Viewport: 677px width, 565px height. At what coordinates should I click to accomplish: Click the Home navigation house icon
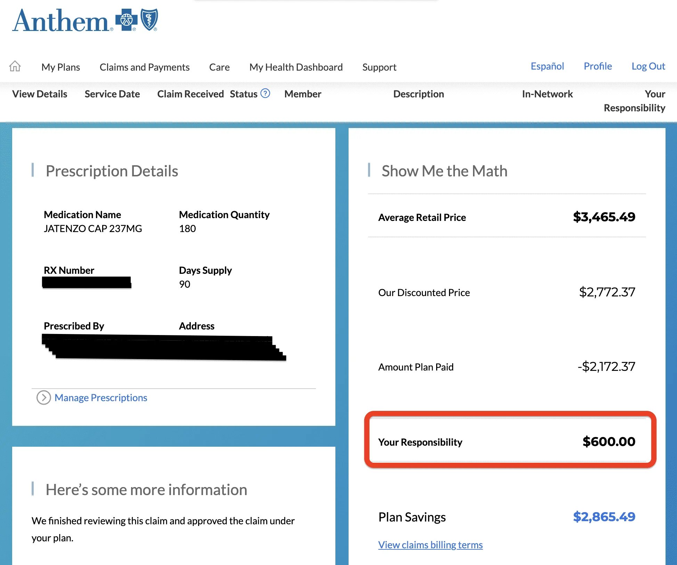16,66
